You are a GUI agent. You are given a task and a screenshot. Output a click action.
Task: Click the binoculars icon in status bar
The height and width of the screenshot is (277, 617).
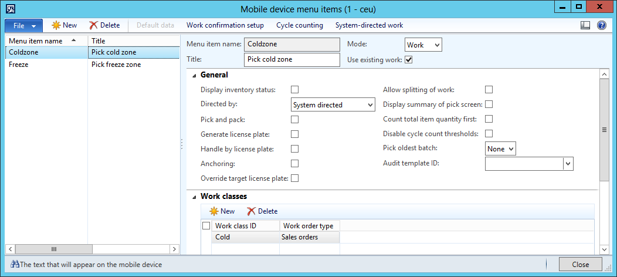(15, 265)
